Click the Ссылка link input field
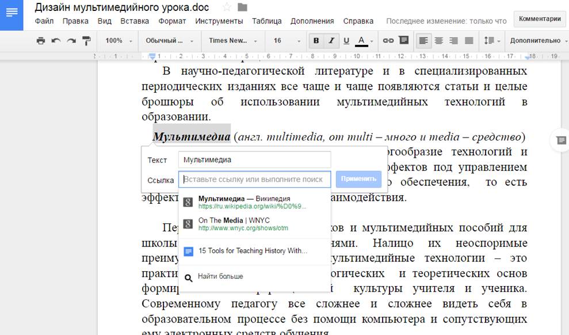The width and height of the screenshot is (569, 335). tap(254, 180)
